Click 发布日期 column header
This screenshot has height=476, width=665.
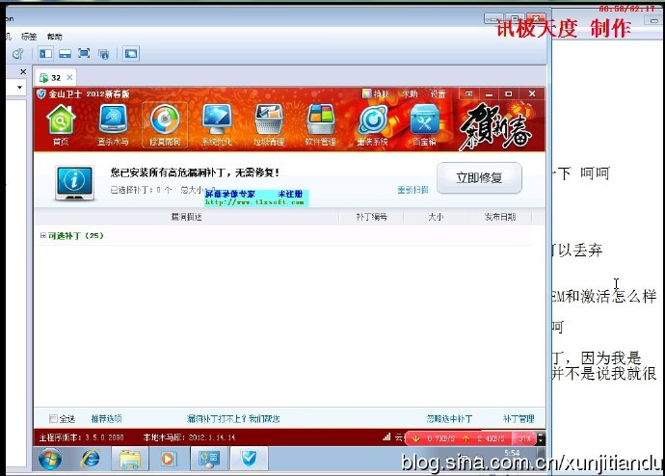[500, 217]
